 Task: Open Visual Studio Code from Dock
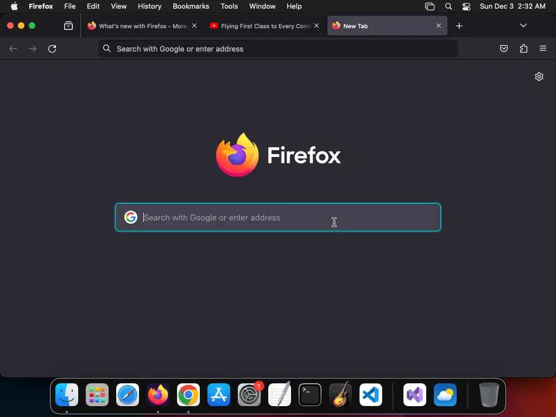[x=371, y=395]
